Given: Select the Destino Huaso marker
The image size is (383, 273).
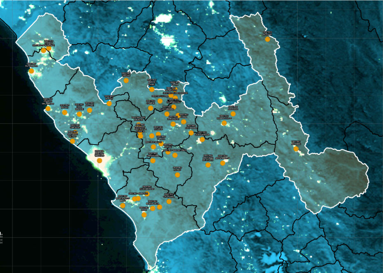Looking at the screenshot, I should point(177,175).
